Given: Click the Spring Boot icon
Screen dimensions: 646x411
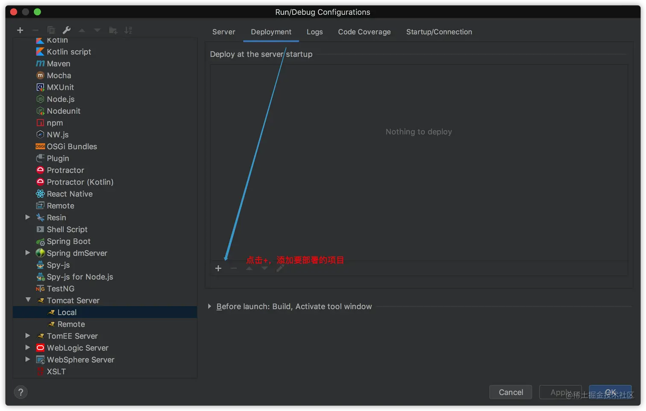Looking at the screenshot, I should point(40,241).
